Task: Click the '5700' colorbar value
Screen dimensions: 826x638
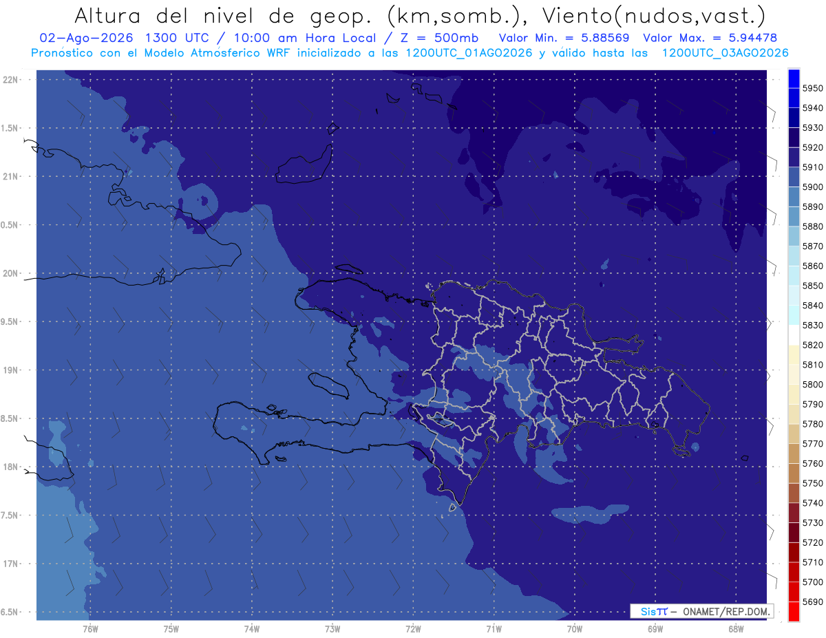Action: [813, 582]
